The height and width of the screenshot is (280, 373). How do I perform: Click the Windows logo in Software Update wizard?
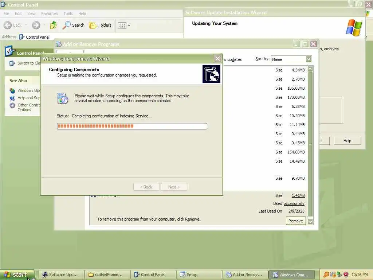click(354, 28)
